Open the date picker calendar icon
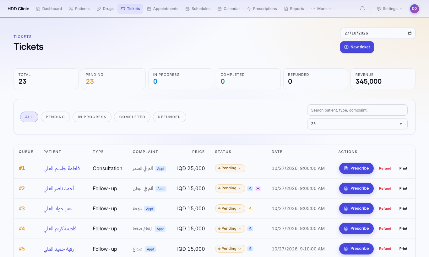The width and height of the screenshot is (429, 257). [x=410, y=33]
